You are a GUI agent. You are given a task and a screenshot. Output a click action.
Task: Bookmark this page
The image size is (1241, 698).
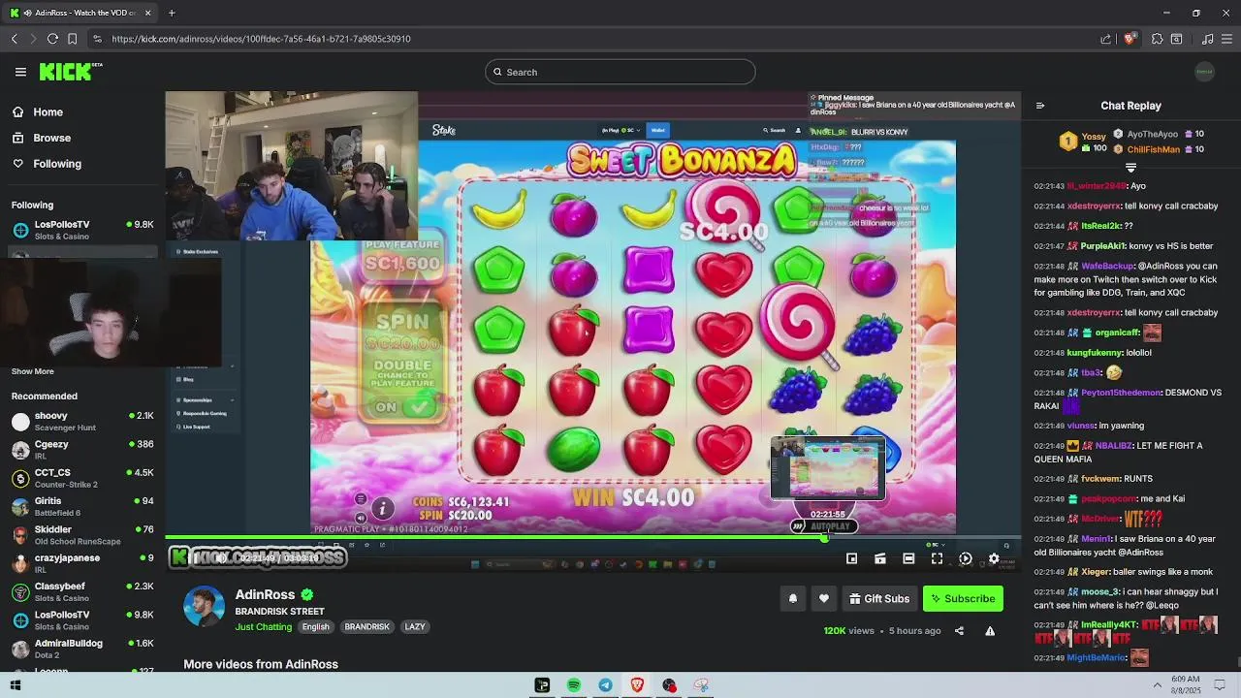(72, 39)
